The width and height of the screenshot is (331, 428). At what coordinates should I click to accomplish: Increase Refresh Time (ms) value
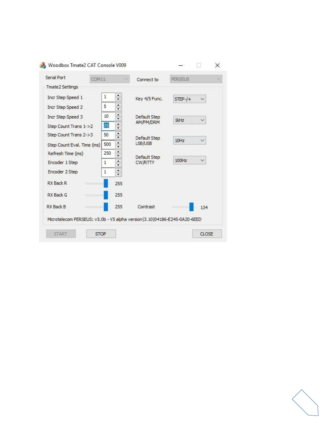click(x=118, y=151)
